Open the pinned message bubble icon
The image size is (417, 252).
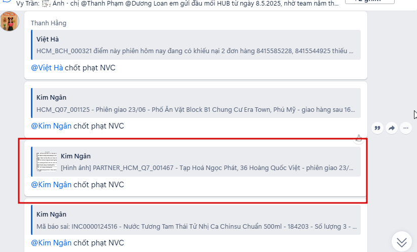(x=7, y=2)
